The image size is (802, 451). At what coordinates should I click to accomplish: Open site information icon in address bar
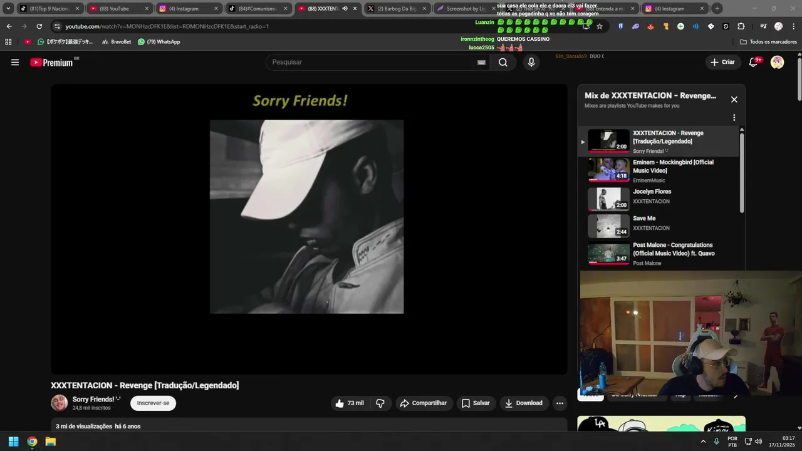(x=57, y=26)
